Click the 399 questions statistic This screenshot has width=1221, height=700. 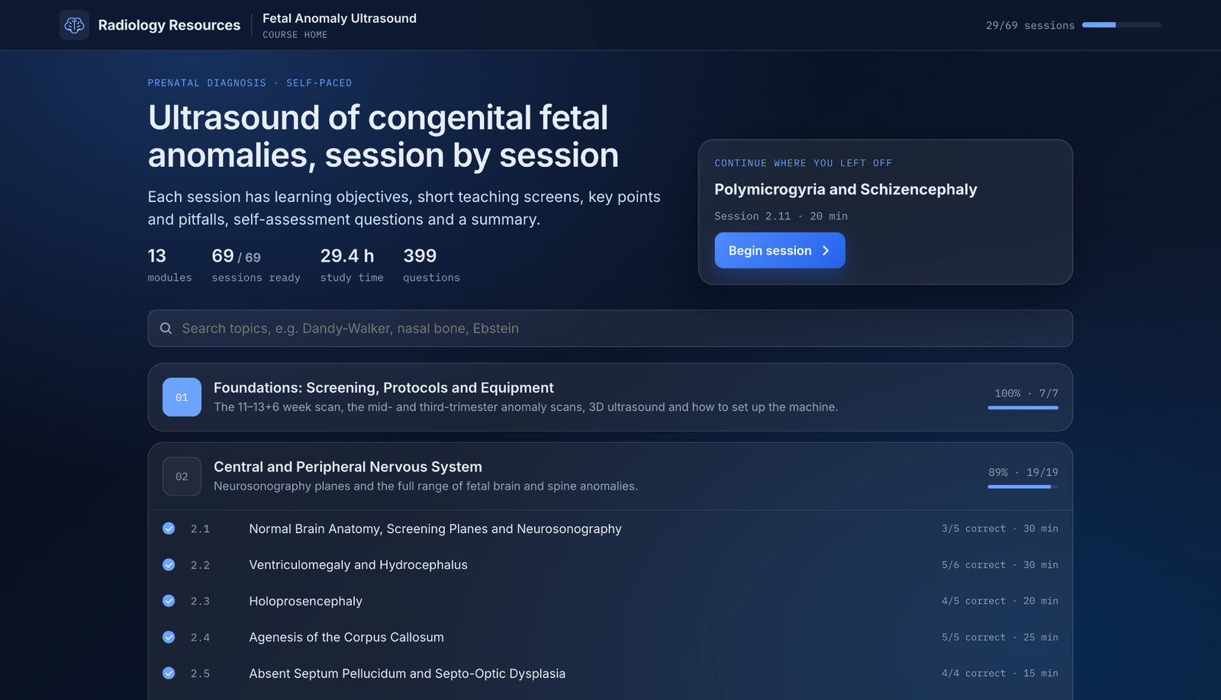pos(431,265)
